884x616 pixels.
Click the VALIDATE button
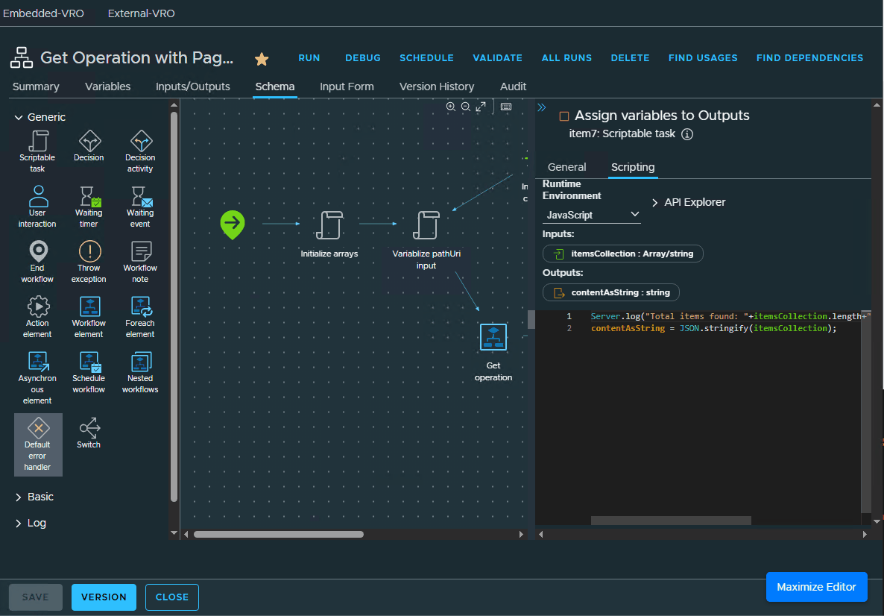point(497,57)
